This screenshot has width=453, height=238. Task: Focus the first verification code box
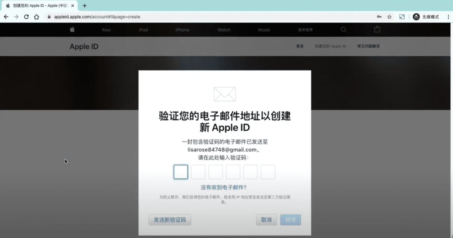(181, 172)
